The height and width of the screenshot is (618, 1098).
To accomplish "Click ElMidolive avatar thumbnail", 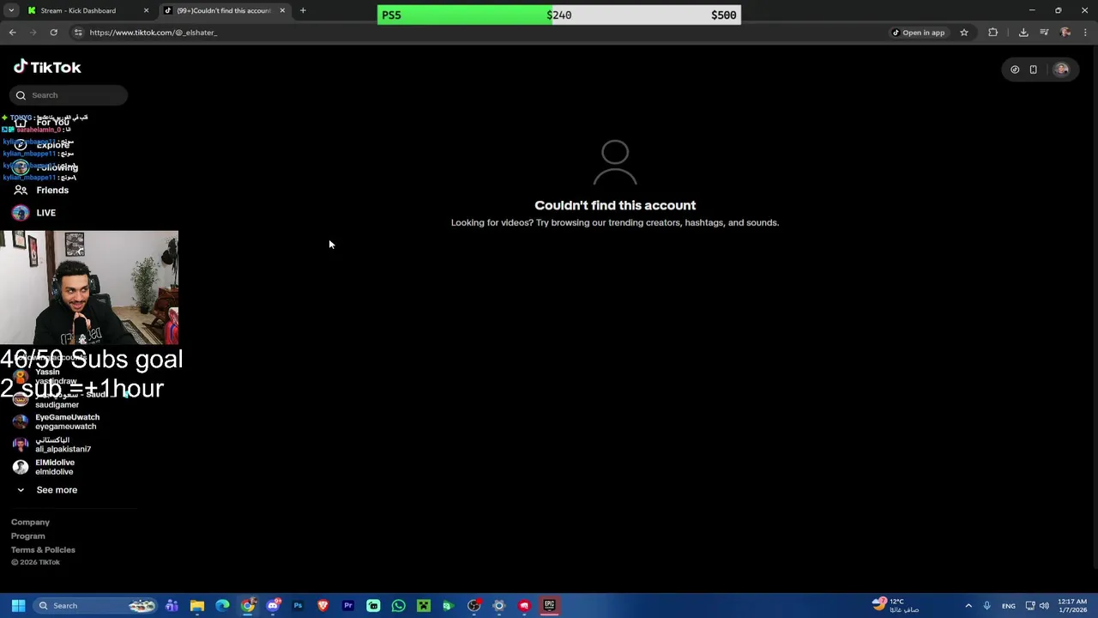I will (21, 467).
